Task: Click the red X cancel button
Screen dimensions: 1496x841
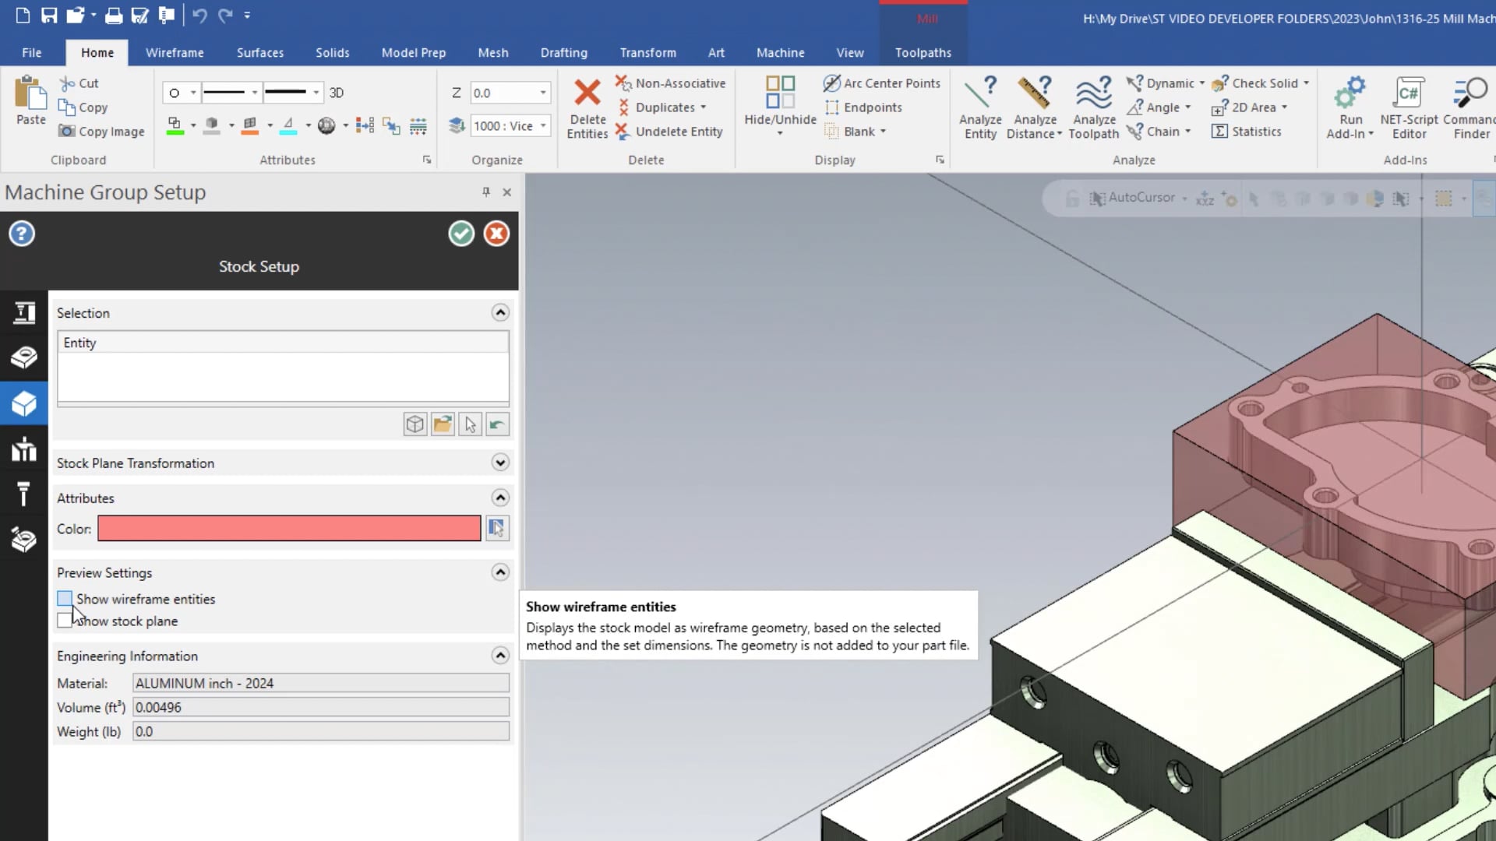Action: (x=497, y=234)
